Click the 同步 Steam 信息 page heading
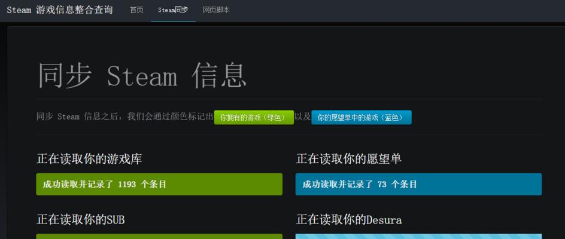 coord(142,75)
